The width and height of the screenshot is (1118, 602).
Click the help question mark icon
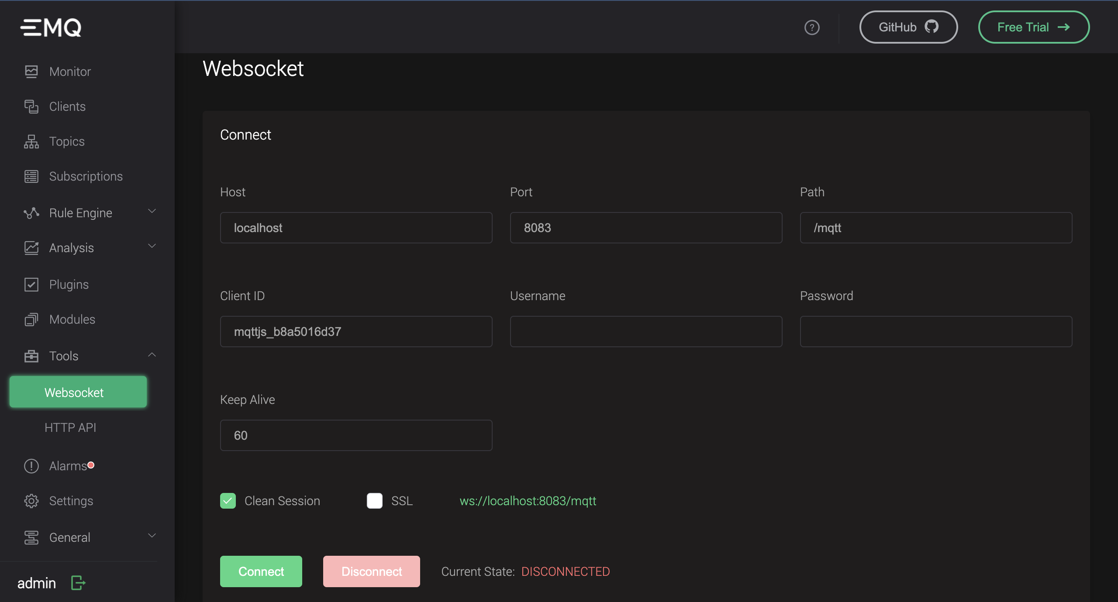812,27
